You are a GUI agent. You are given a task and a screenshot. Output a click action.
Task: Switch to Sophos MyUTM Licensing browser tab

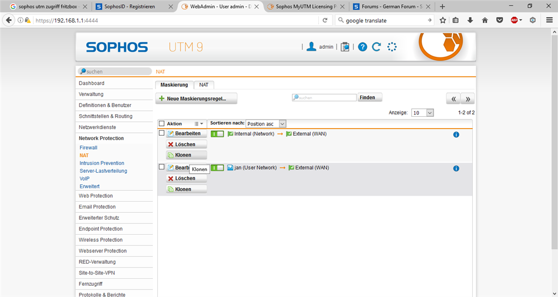pos(306,6)
